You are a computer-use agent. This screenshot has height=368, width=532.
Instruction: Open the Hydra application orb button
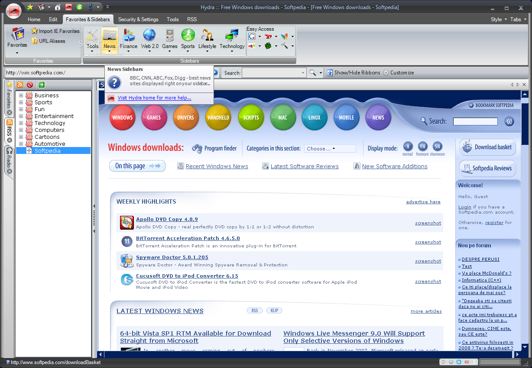[14, 10]
